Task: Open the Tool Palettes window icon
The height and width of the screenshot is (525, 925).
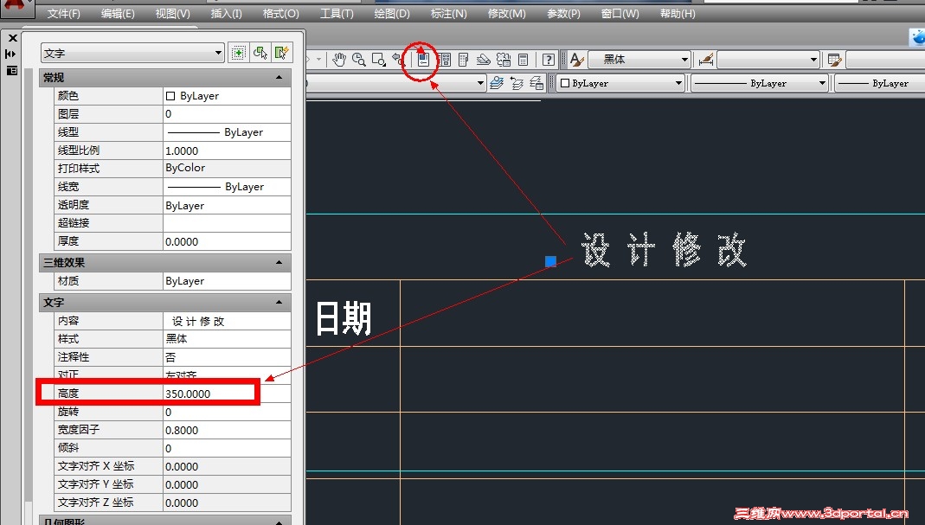Action: (443, 59)
